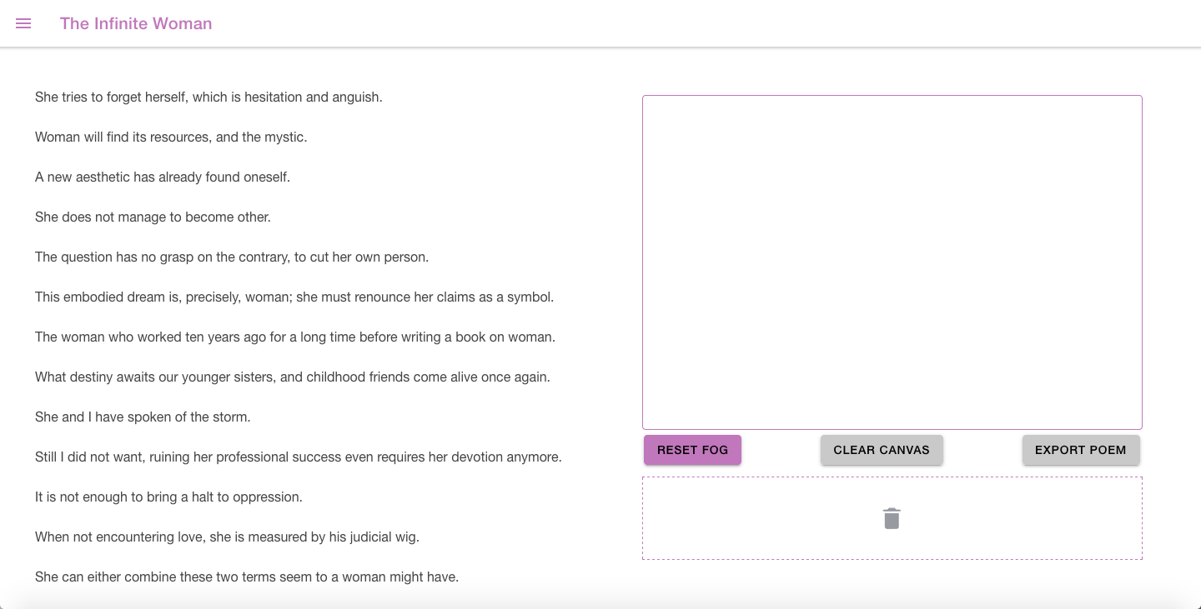Select line 'She tries to forget herself'

tap(209, 97)
